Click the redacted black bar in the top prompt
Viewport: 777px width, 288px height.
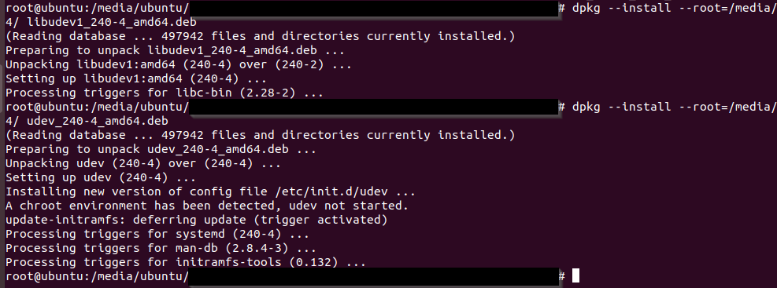pos(374,9)
